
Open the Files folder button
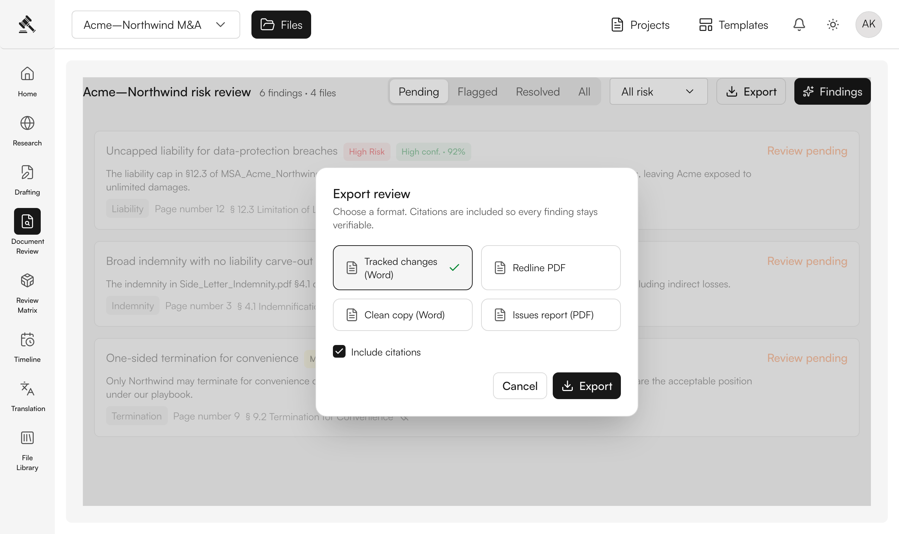pyautogui.click(x=281, y=25)
